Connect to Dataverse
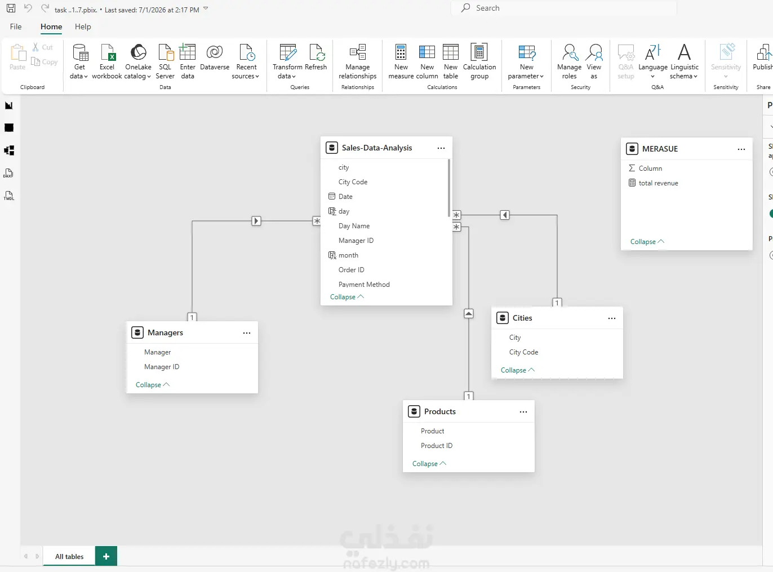The height and width of the screenshot is (572, 773). [215, 57]
